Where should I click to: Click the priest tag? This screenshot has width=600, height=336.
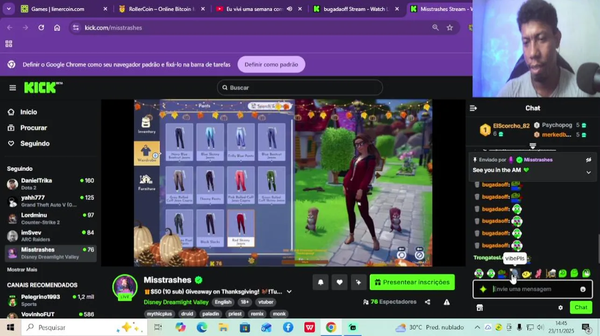click(235, 314)
